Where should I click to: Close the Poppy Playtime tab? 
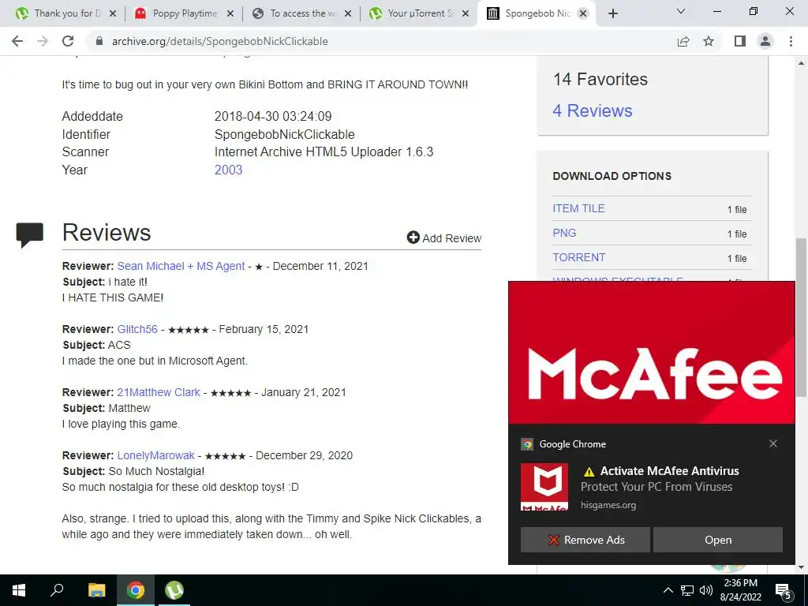click(x=230, y=13)
